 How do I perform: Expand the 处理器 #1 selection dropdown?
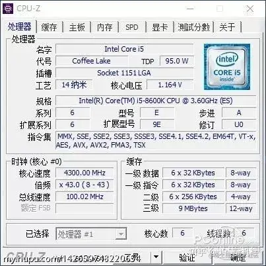[121, 234]
